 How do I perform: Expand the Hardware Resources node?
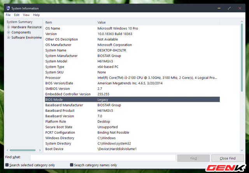[x=9, y=27]
